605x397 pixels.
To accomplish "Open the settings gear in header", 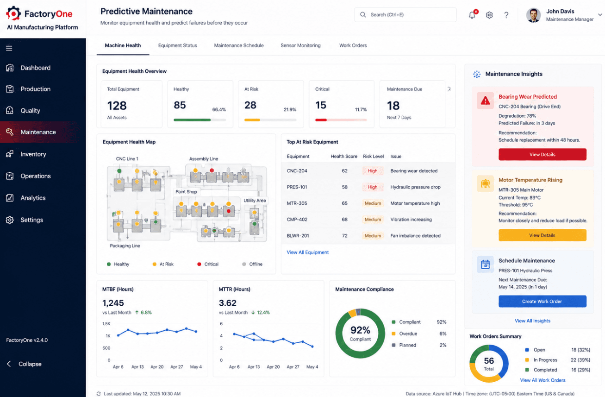I will click(x=489, y=15).
